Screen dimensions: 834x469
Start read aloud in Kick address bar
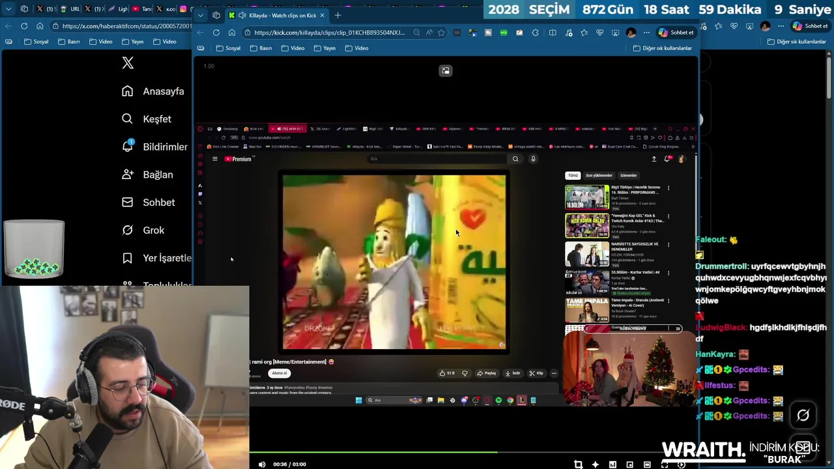coord(429,33)
